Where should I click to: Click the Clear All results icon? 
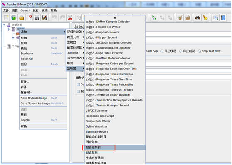188,18
